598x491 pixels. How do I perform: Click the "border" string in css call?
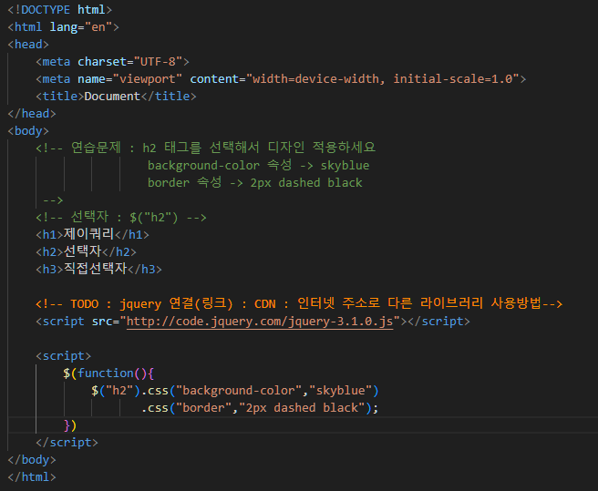[x=203, y=408]
